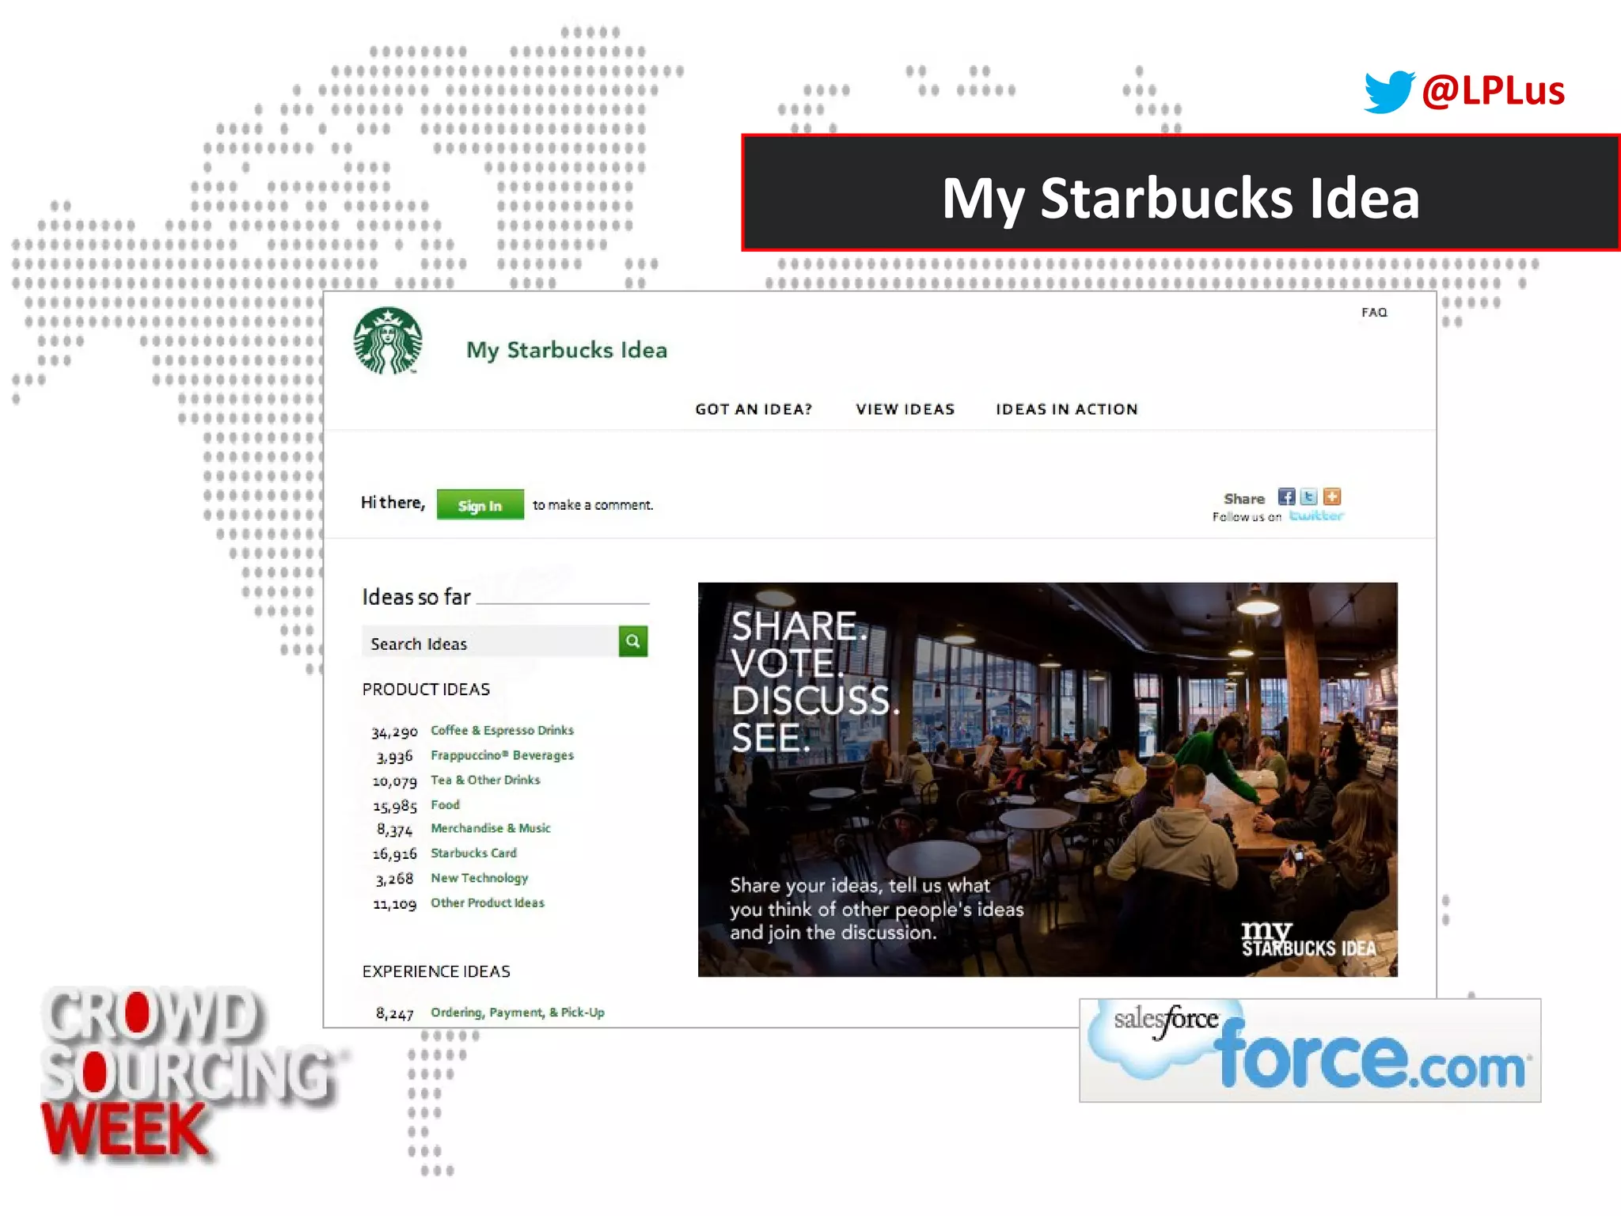Click the orange plus share icon
Image resolution: width=1621 pixels, height=1216 pixels.
(1332, 496)
